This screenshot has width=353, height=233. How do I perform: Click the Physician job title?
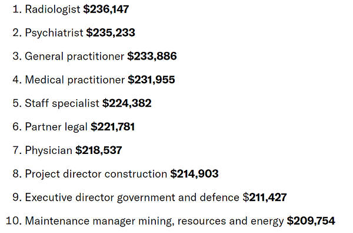[x=49, y=150]
